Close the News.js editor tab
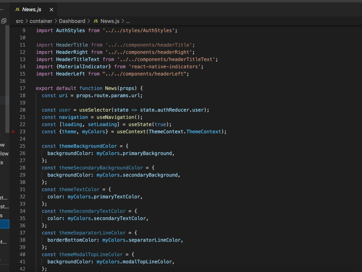362x272 pixels. 51,10
